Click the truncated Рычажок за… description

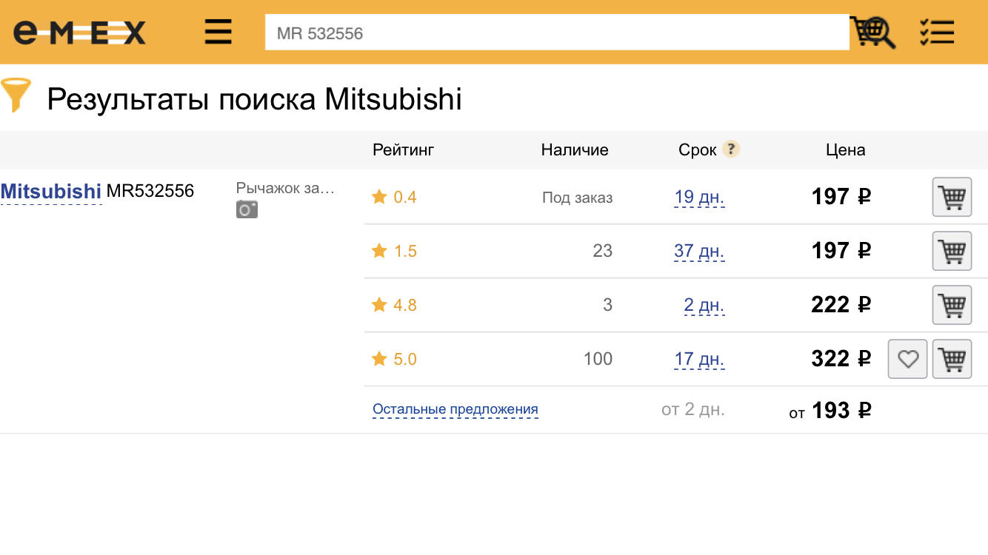285,188
